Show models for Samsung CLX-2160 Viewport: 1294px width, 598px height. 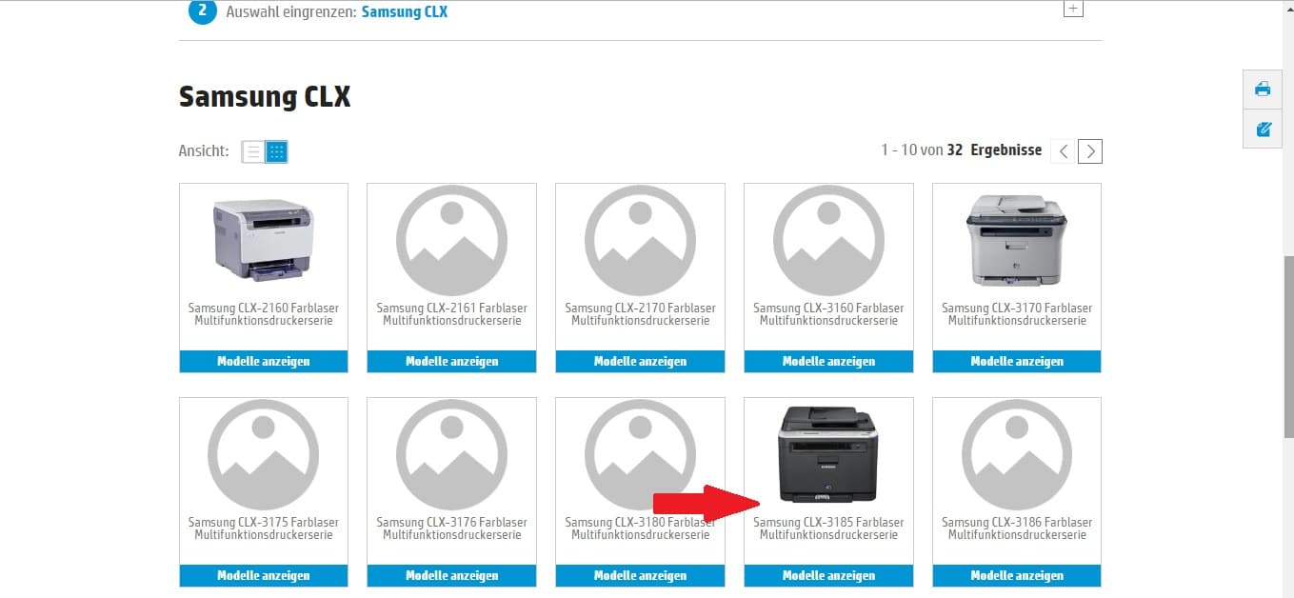(x=264, y=362)
